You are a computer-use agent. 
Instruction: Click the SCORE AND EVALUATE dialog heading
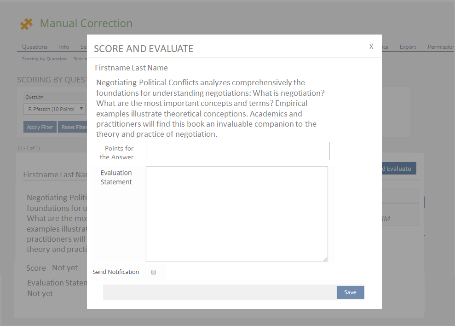pos(144,49)
